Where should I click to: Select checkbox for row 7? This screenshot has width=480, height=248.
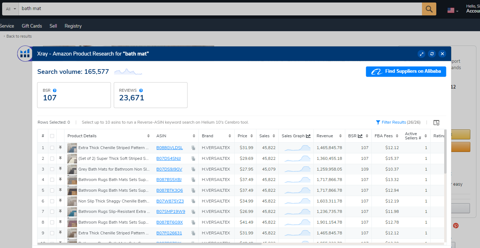(x=52, y=211)
